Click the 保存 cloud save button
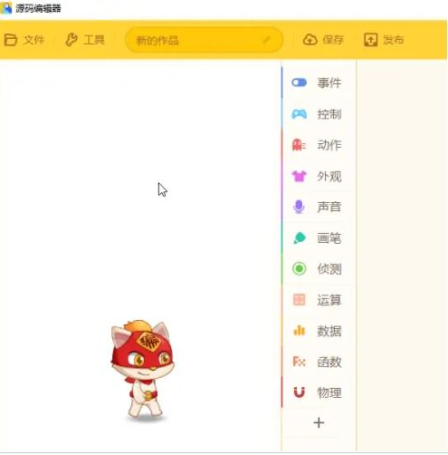The width and height of the screenshot is (448, 455). (x=323, y=40)
